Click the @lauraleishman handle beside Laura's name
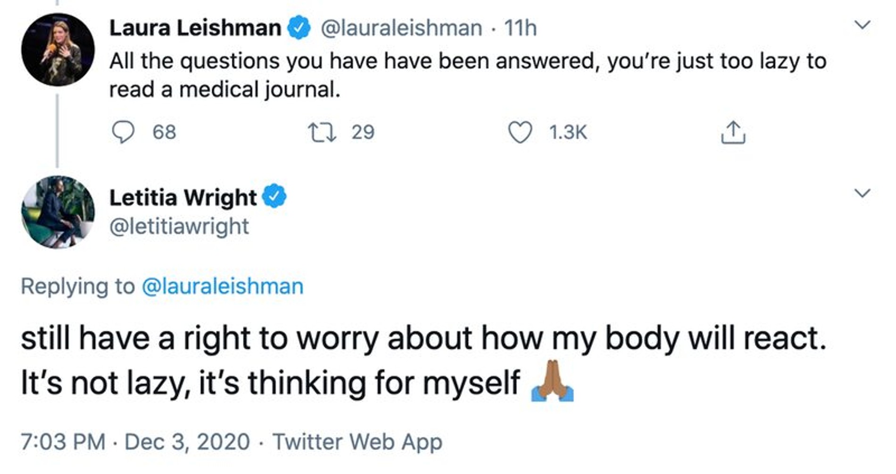Screen dimensions: 896x474 tap(401, 28)
